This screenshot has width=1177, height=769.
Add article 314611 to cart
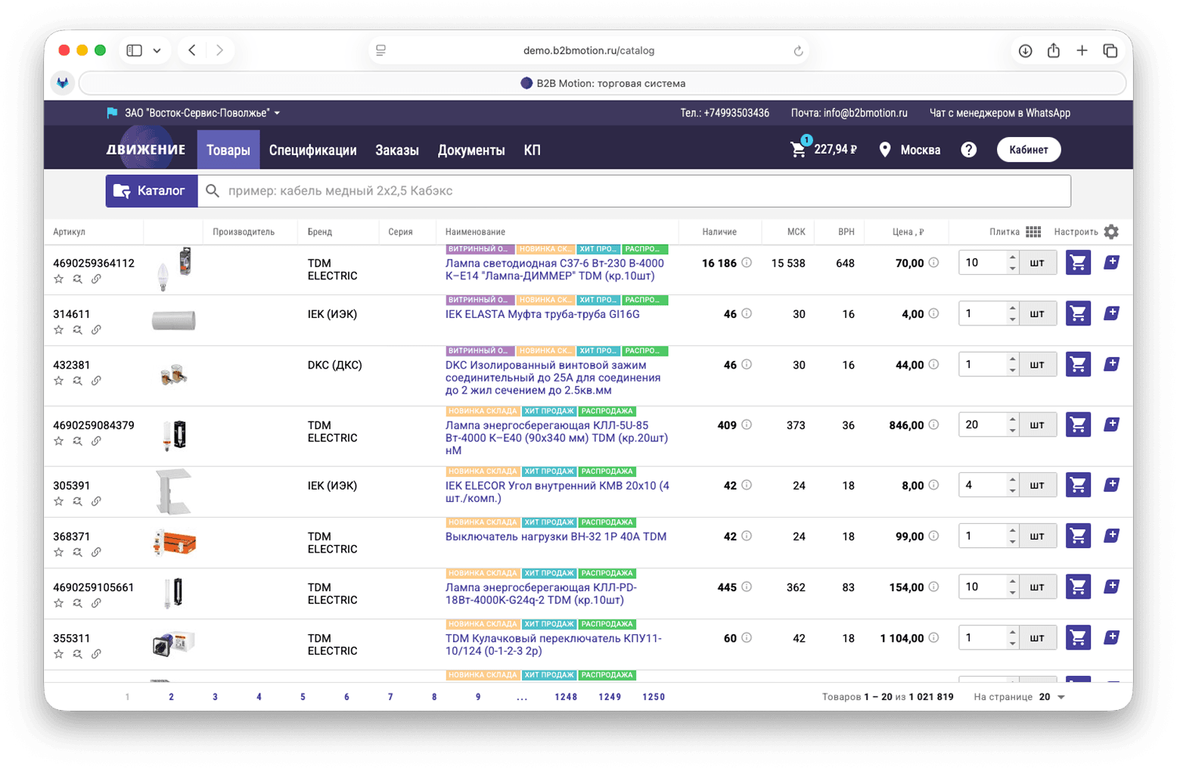coord(1078,313)
